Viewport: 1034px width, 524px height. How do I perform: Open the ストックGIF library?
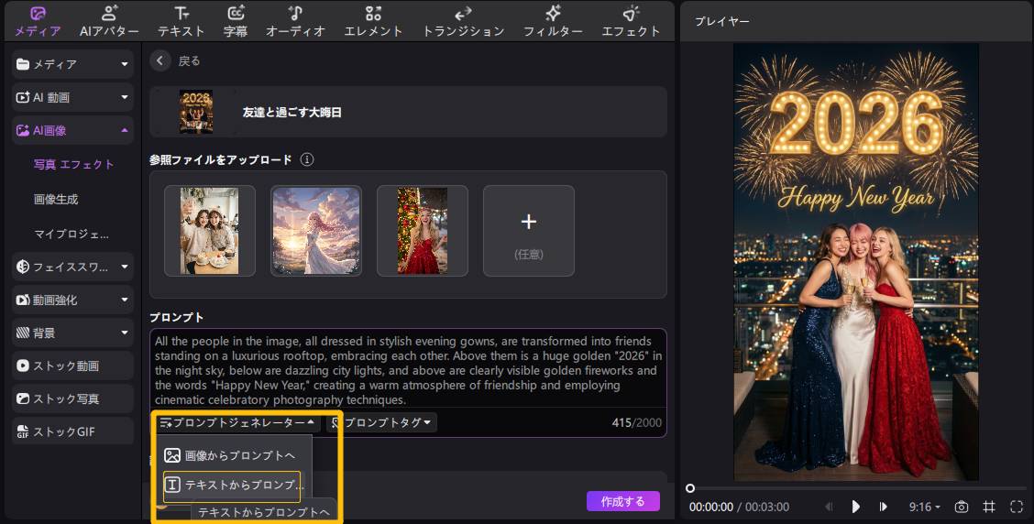[x=63, y=431]
